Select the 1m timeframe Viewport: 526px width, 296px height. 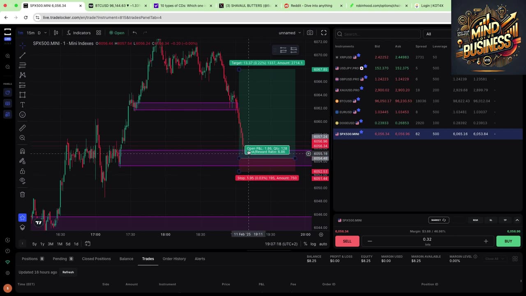tap(21, 33)
